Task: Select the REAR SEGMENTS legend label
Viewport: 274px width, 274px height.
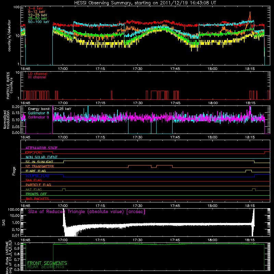Action: [x=46, y=267]
